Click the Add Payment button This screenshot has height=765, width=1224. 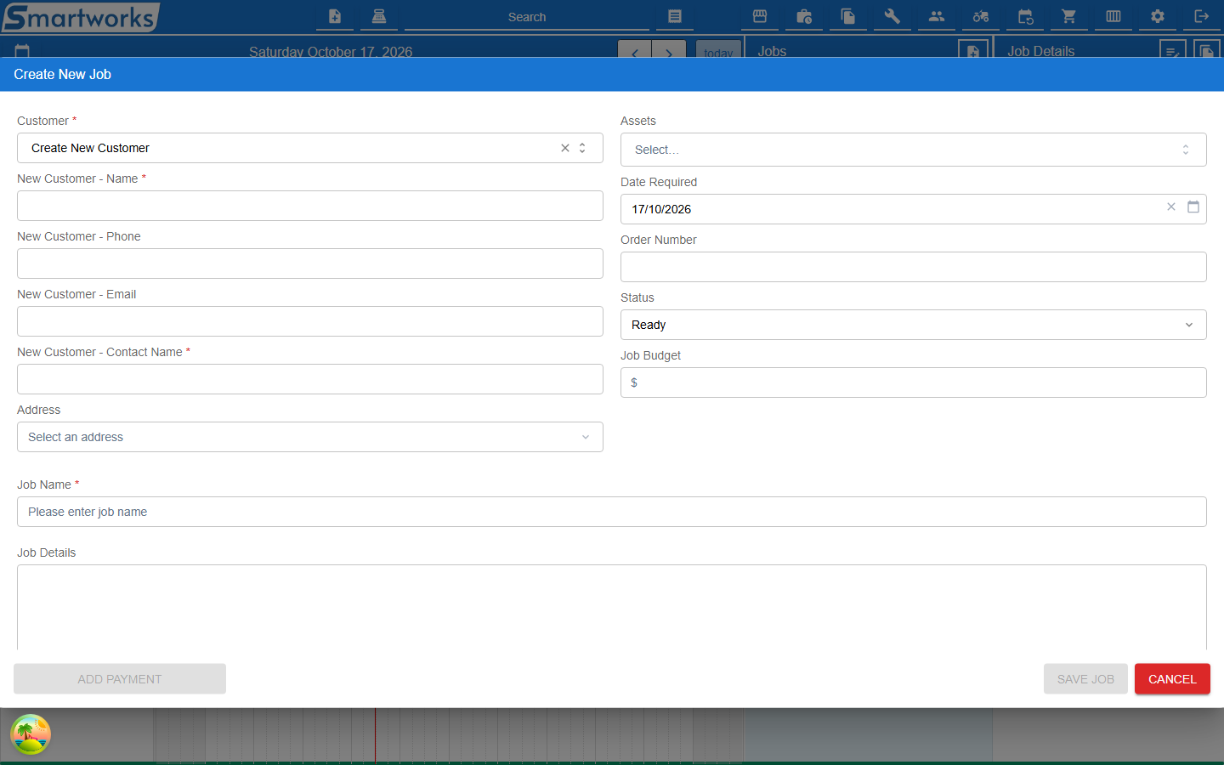tap(120, 679)
